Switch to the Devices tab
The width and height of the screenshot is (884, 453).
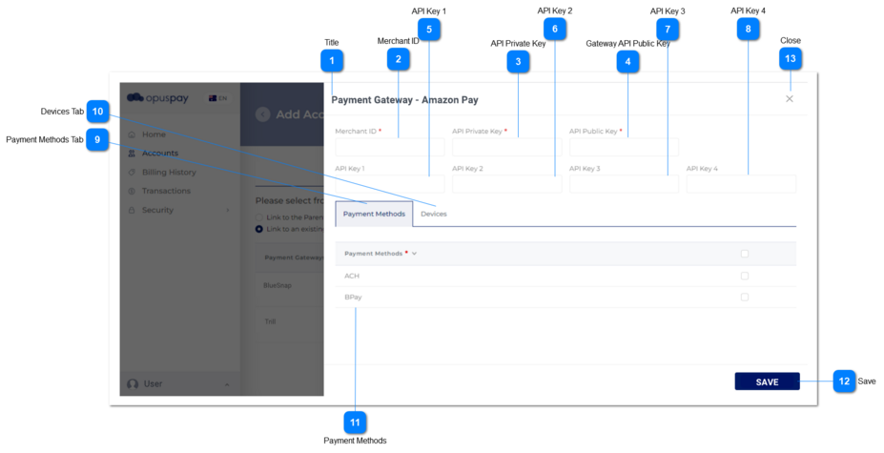434,214
